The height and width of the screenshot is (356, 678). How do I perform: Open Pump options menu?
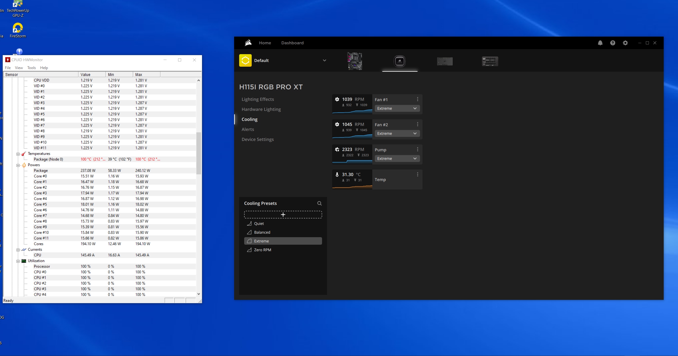pos(417,149)
